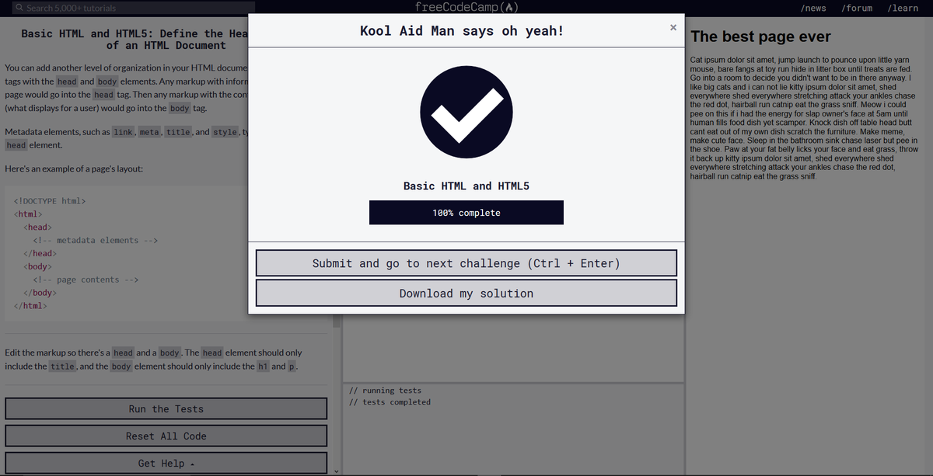Click the DOCTYPE html code line
This screenshot has width=933, height=476.
point(50,201)
